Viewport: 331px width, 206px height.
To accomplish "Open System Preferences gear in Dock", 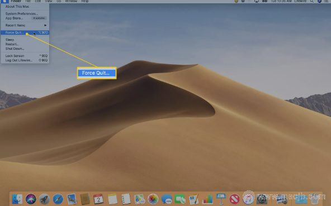I will click(x=262, y=199).
